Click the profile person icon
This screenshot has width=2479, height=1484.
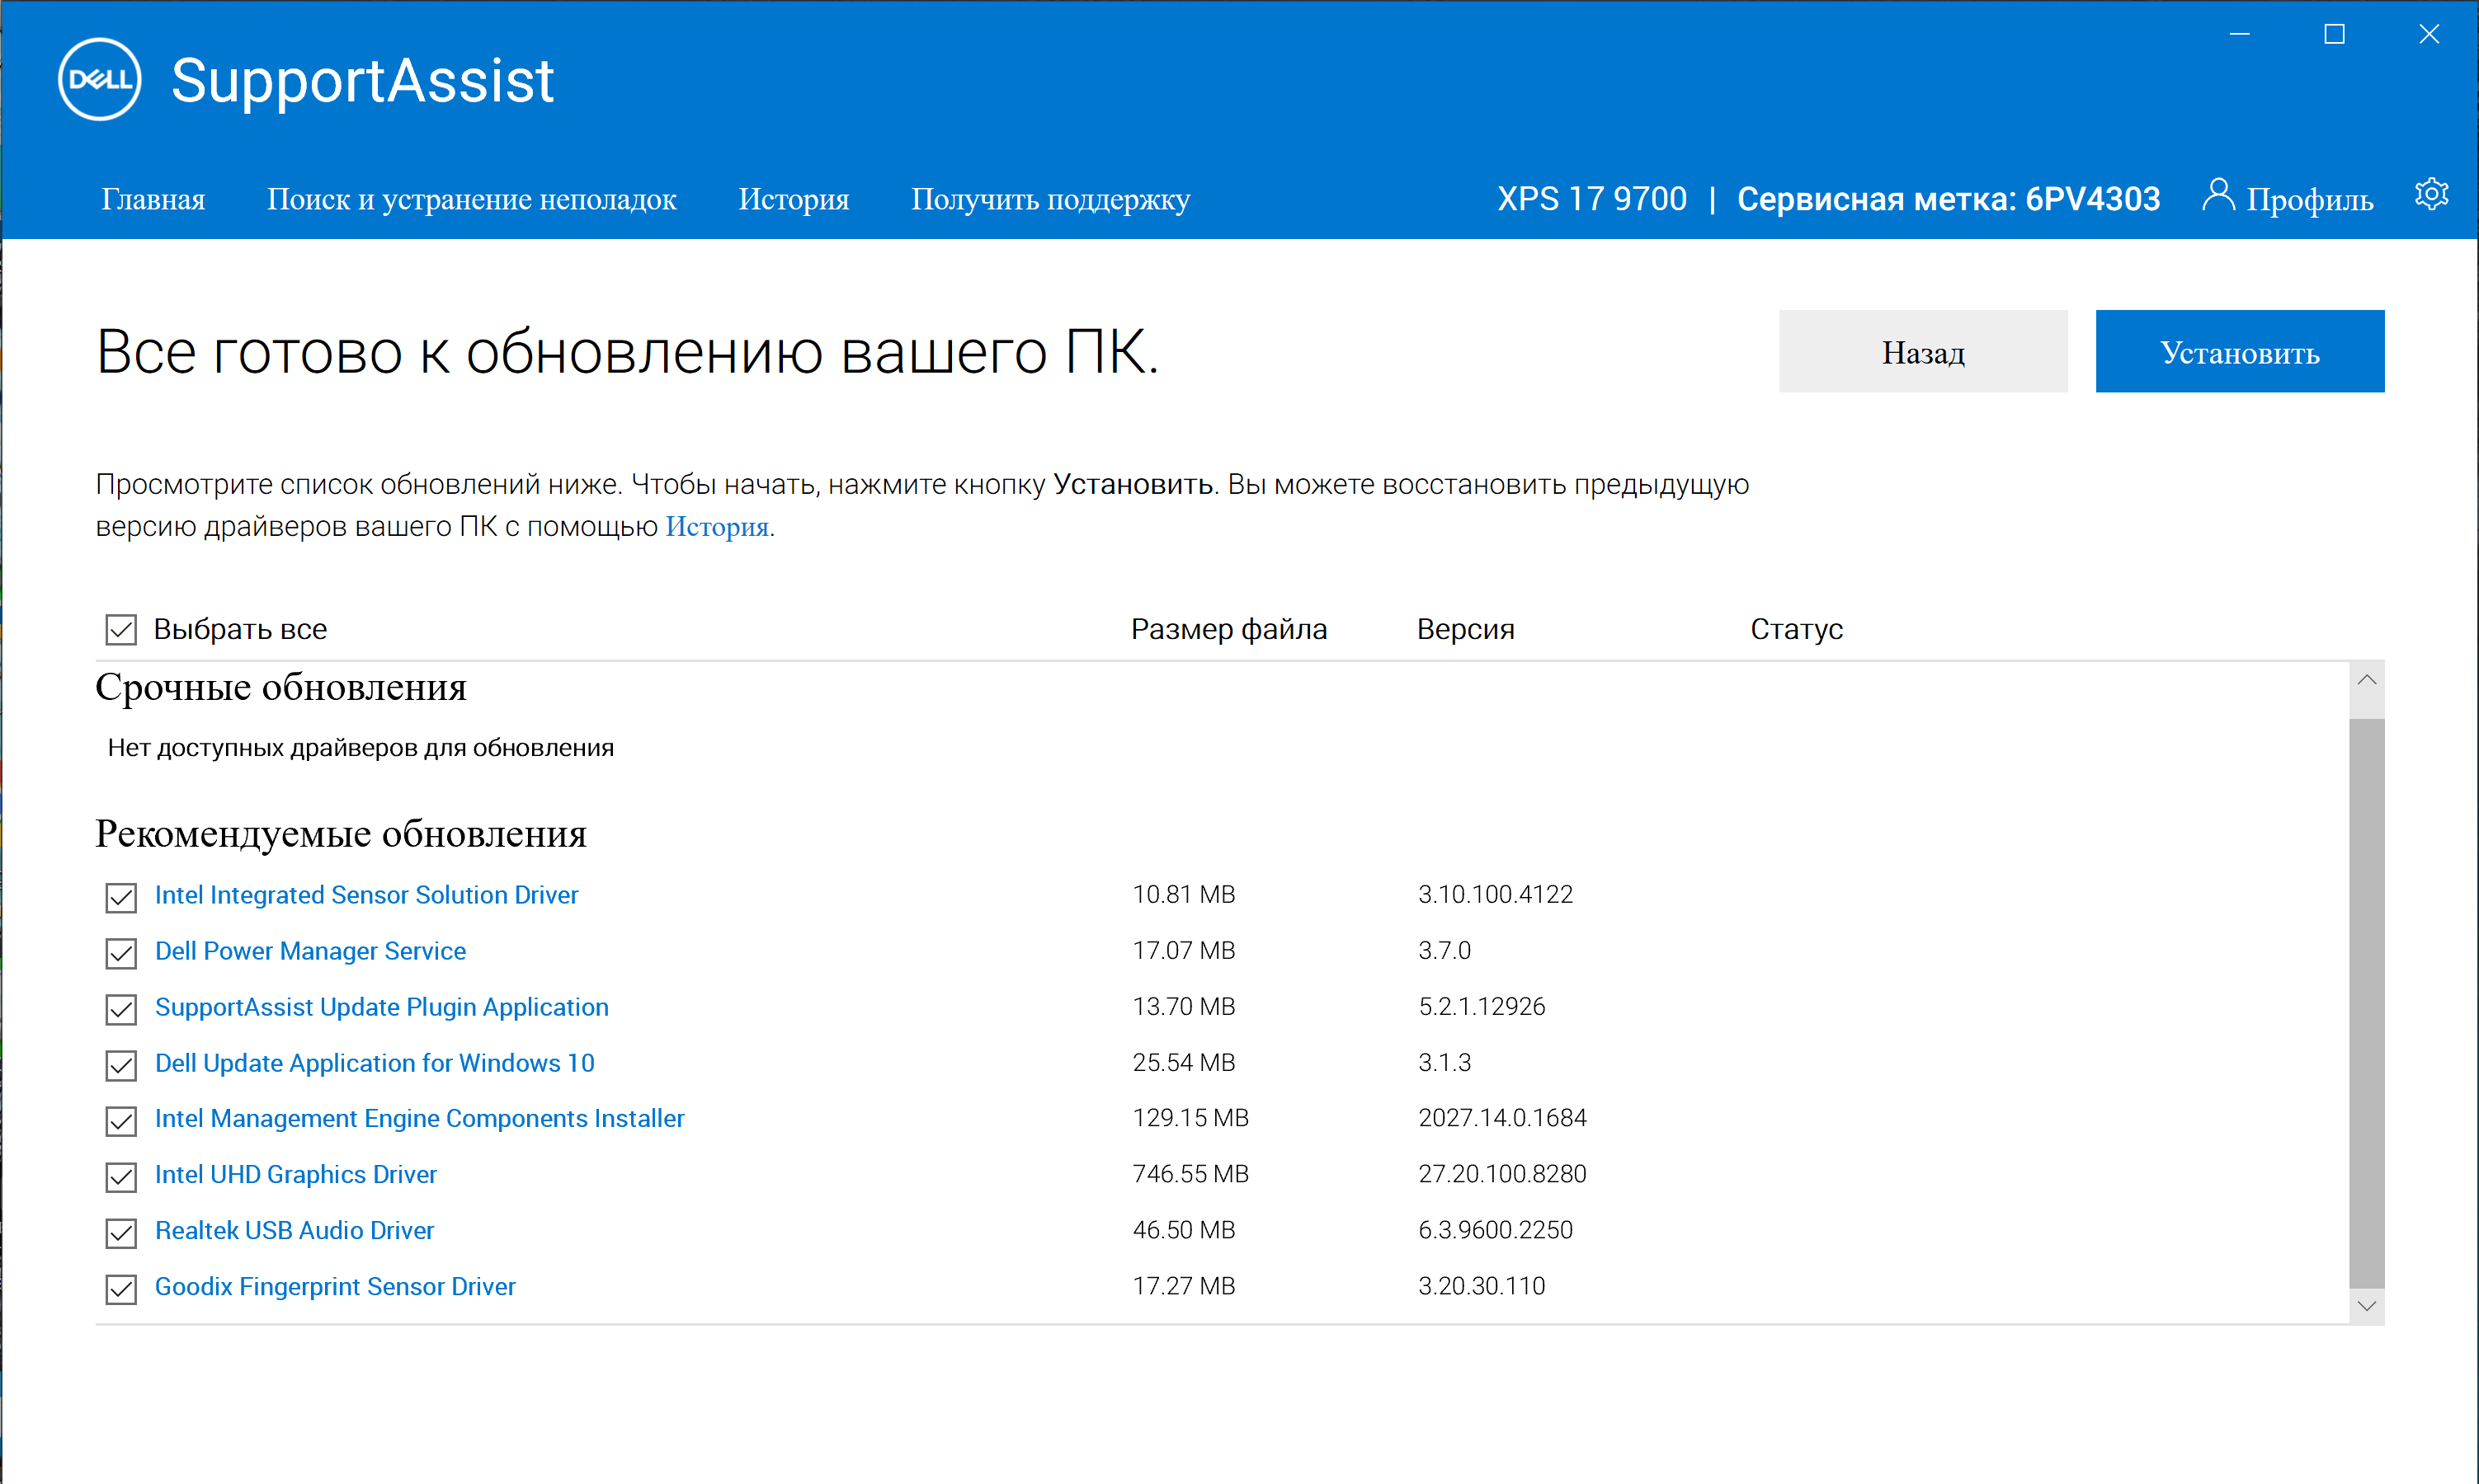[2217, 194]
